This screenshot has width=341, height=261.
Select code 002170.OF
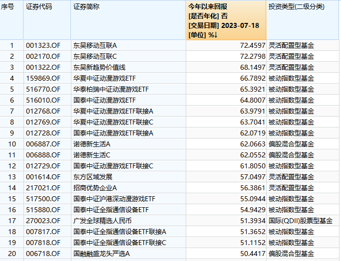point(43,56)
